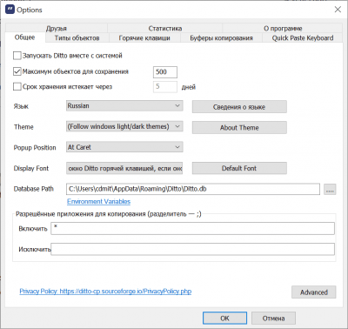The width and height of the screenshot is (348, 329).
Task: Open the Язык dropdown showing Russian
Action: [x=124, y=106]
